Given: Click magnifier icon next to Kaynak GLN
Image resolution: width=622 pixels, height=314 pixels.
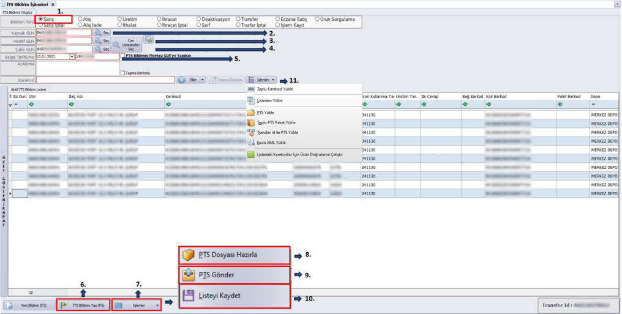Looking at the screenshot, I should [98, 32].
